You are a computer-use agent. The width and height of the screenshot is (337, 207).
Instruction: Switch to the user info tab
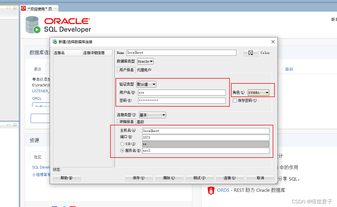[126, 70]
